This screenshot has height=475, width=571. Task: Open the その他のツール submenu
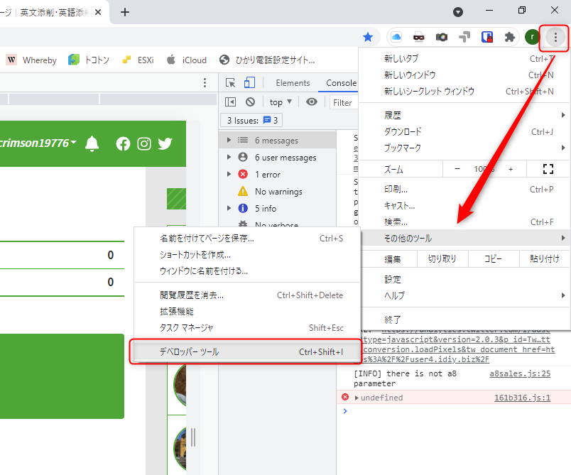[x=464, y=239]
